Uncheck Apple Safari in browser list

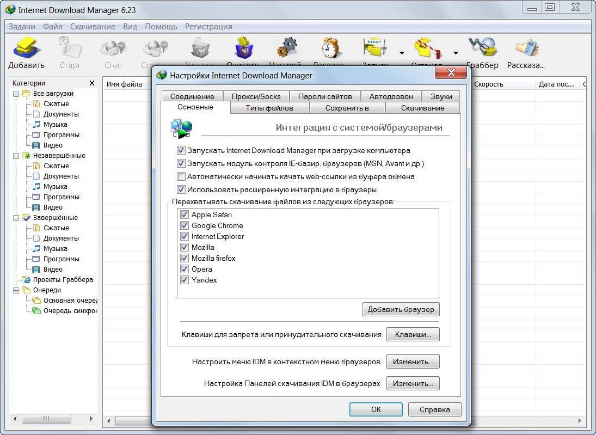[x=185, y=215]
